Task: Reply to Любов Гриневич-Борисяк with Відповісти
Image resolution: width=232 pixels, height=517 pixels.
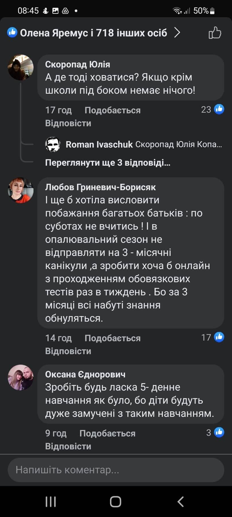Action: 68,351
